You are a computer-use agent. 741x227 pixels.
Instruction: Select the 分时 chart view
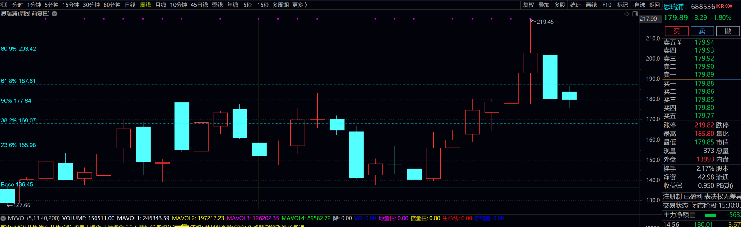pyautogui.click(x=17, y=5)
